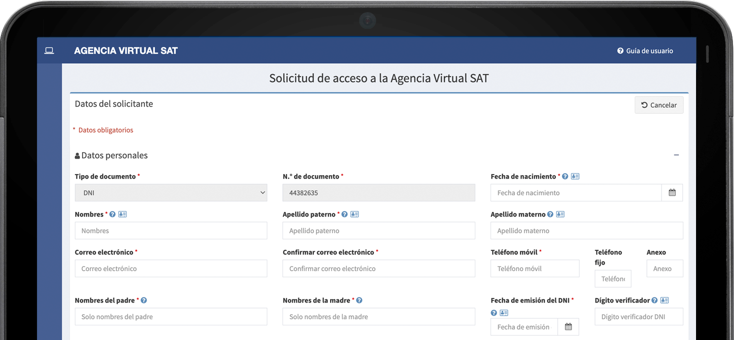
Task: Click the AGENCIA VIRTUAL SAT title
Action: [x=126, y=51]
